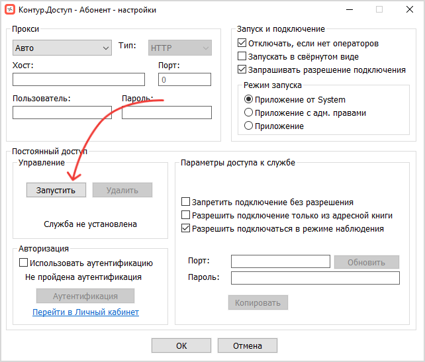This screenshot has width=425, height=362.
Task: Click the Отмена button
Action: coord(248,345)
